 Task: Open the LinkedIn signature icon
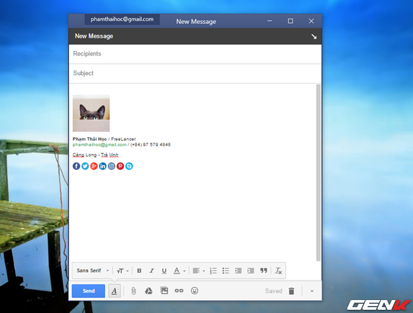tap(103, 166)
